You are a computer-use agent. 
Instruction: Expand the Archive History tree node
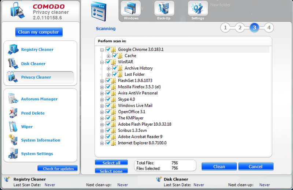[108, 68]
